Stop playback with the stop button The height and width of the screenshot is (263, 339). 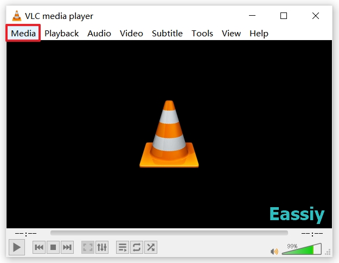53,247
